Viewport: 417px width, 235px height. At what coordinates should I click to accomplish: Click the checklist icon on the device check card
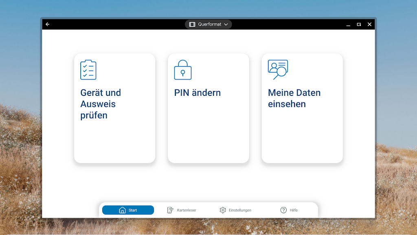coord(88,70)
